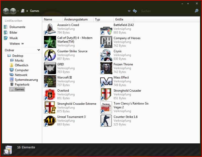Open Dokumente in Linkfavoriten

pyautogui.click(x=15, y=27)
